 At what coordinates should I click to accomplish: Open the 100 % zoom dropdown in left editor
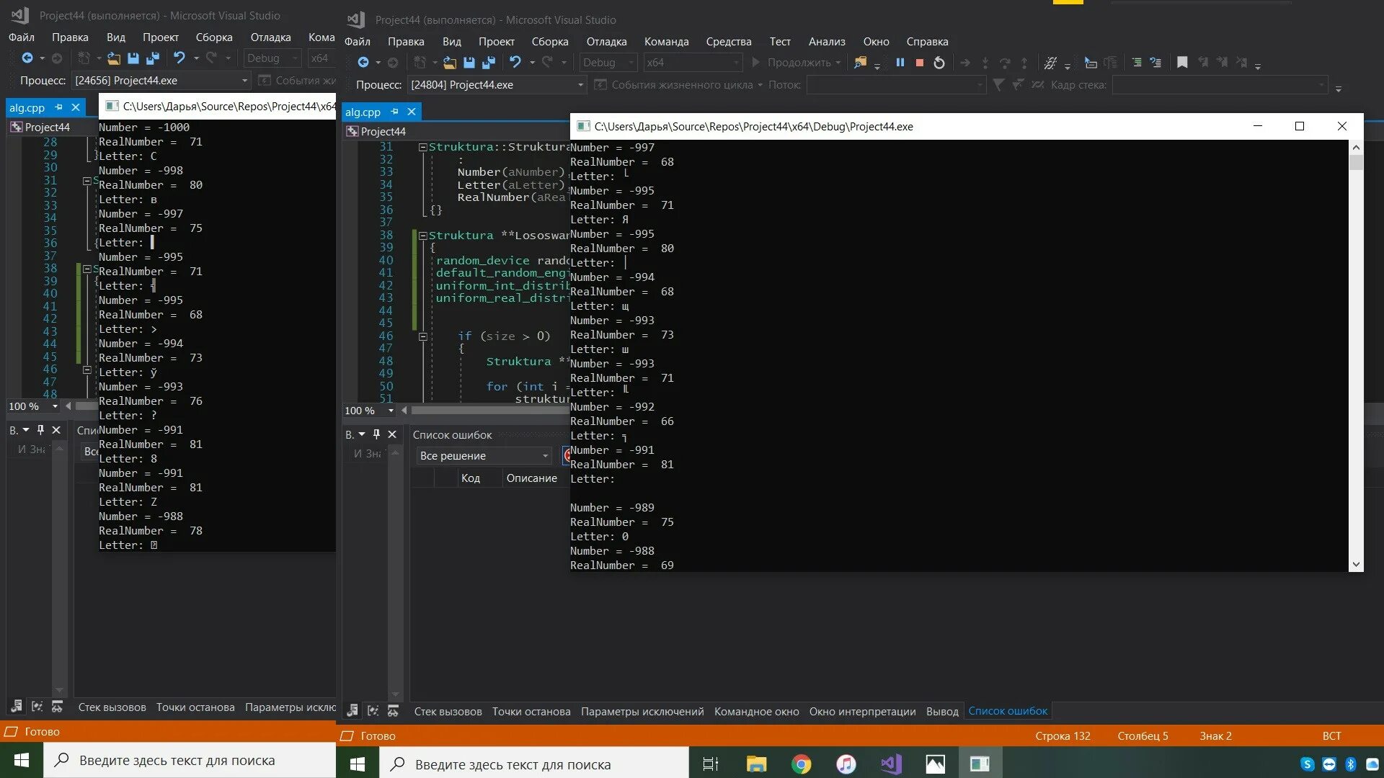pos(33,406)
